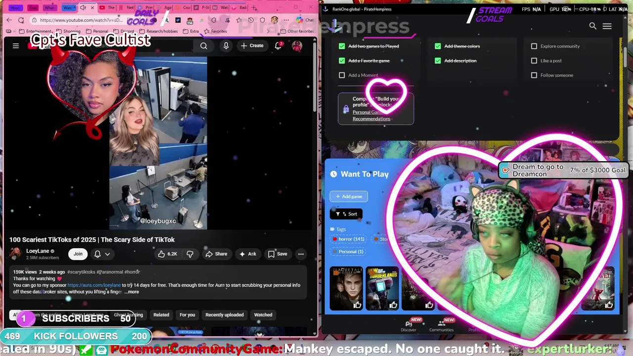Image resolution: width=633 pixels, height=356 pixels.
Task: Like the video showing 6.2K likes
Action: click(167, 254)
